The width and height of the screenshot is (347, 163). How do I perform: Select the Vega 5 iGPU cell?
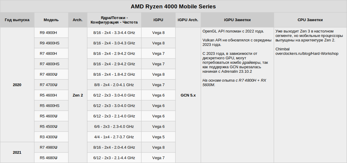coord(158,137)
